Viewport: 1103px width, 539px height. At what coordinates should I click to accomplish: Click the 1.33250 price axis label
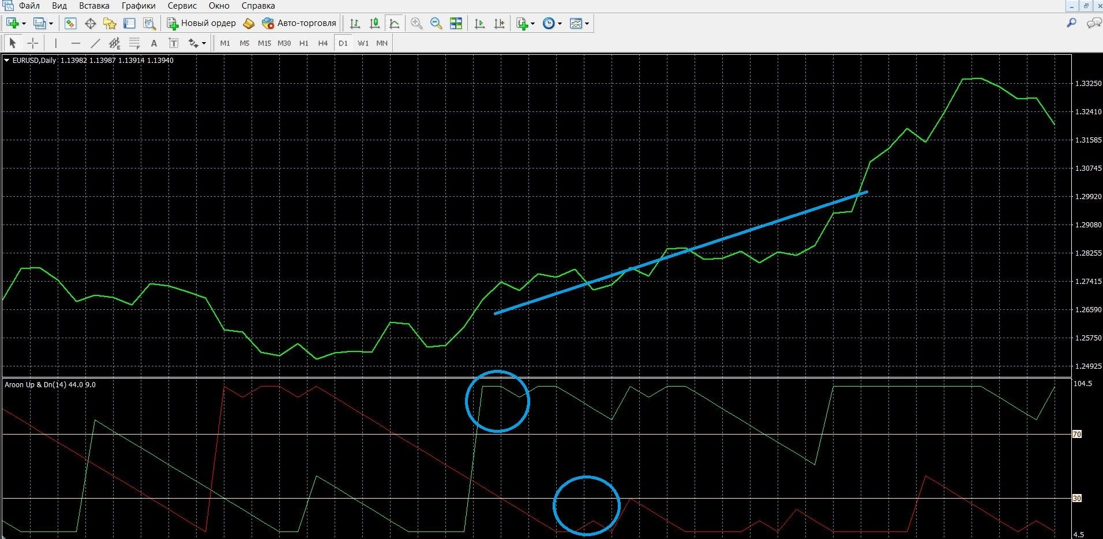coord(1088,84)
